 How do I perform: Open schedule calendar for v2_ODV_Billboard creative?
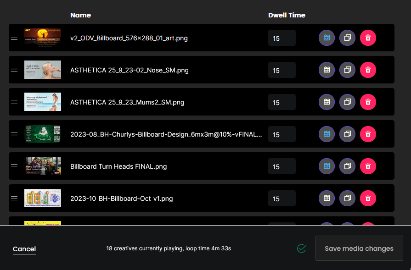click(x=327, y=38)
